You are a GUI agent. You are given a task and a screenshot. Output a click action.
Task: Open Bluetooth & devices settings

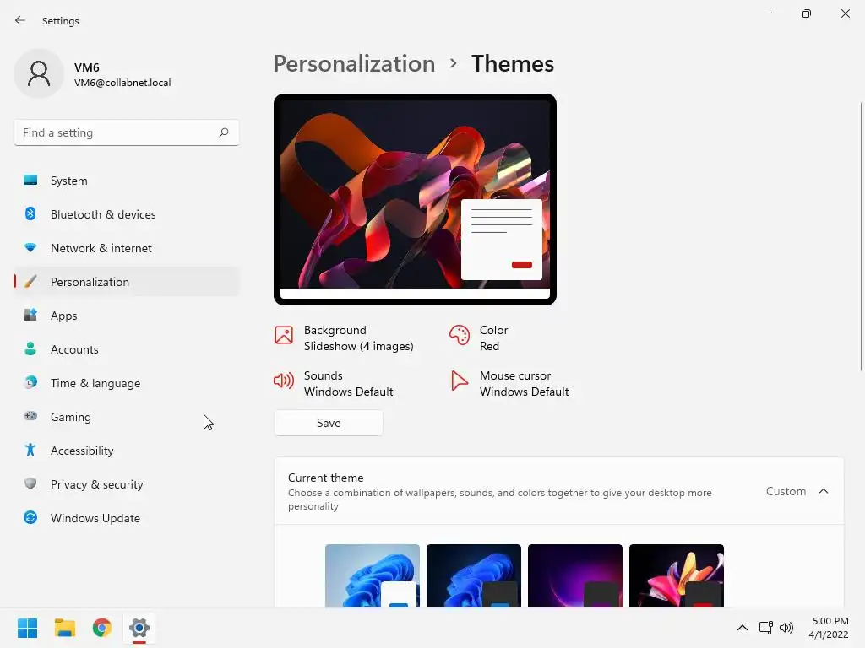coord(127,214)
